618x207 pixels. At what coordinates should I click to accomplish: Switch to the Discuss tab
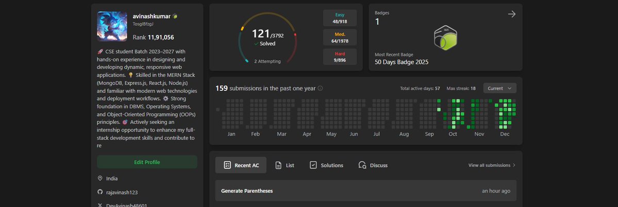coord(373,165)
